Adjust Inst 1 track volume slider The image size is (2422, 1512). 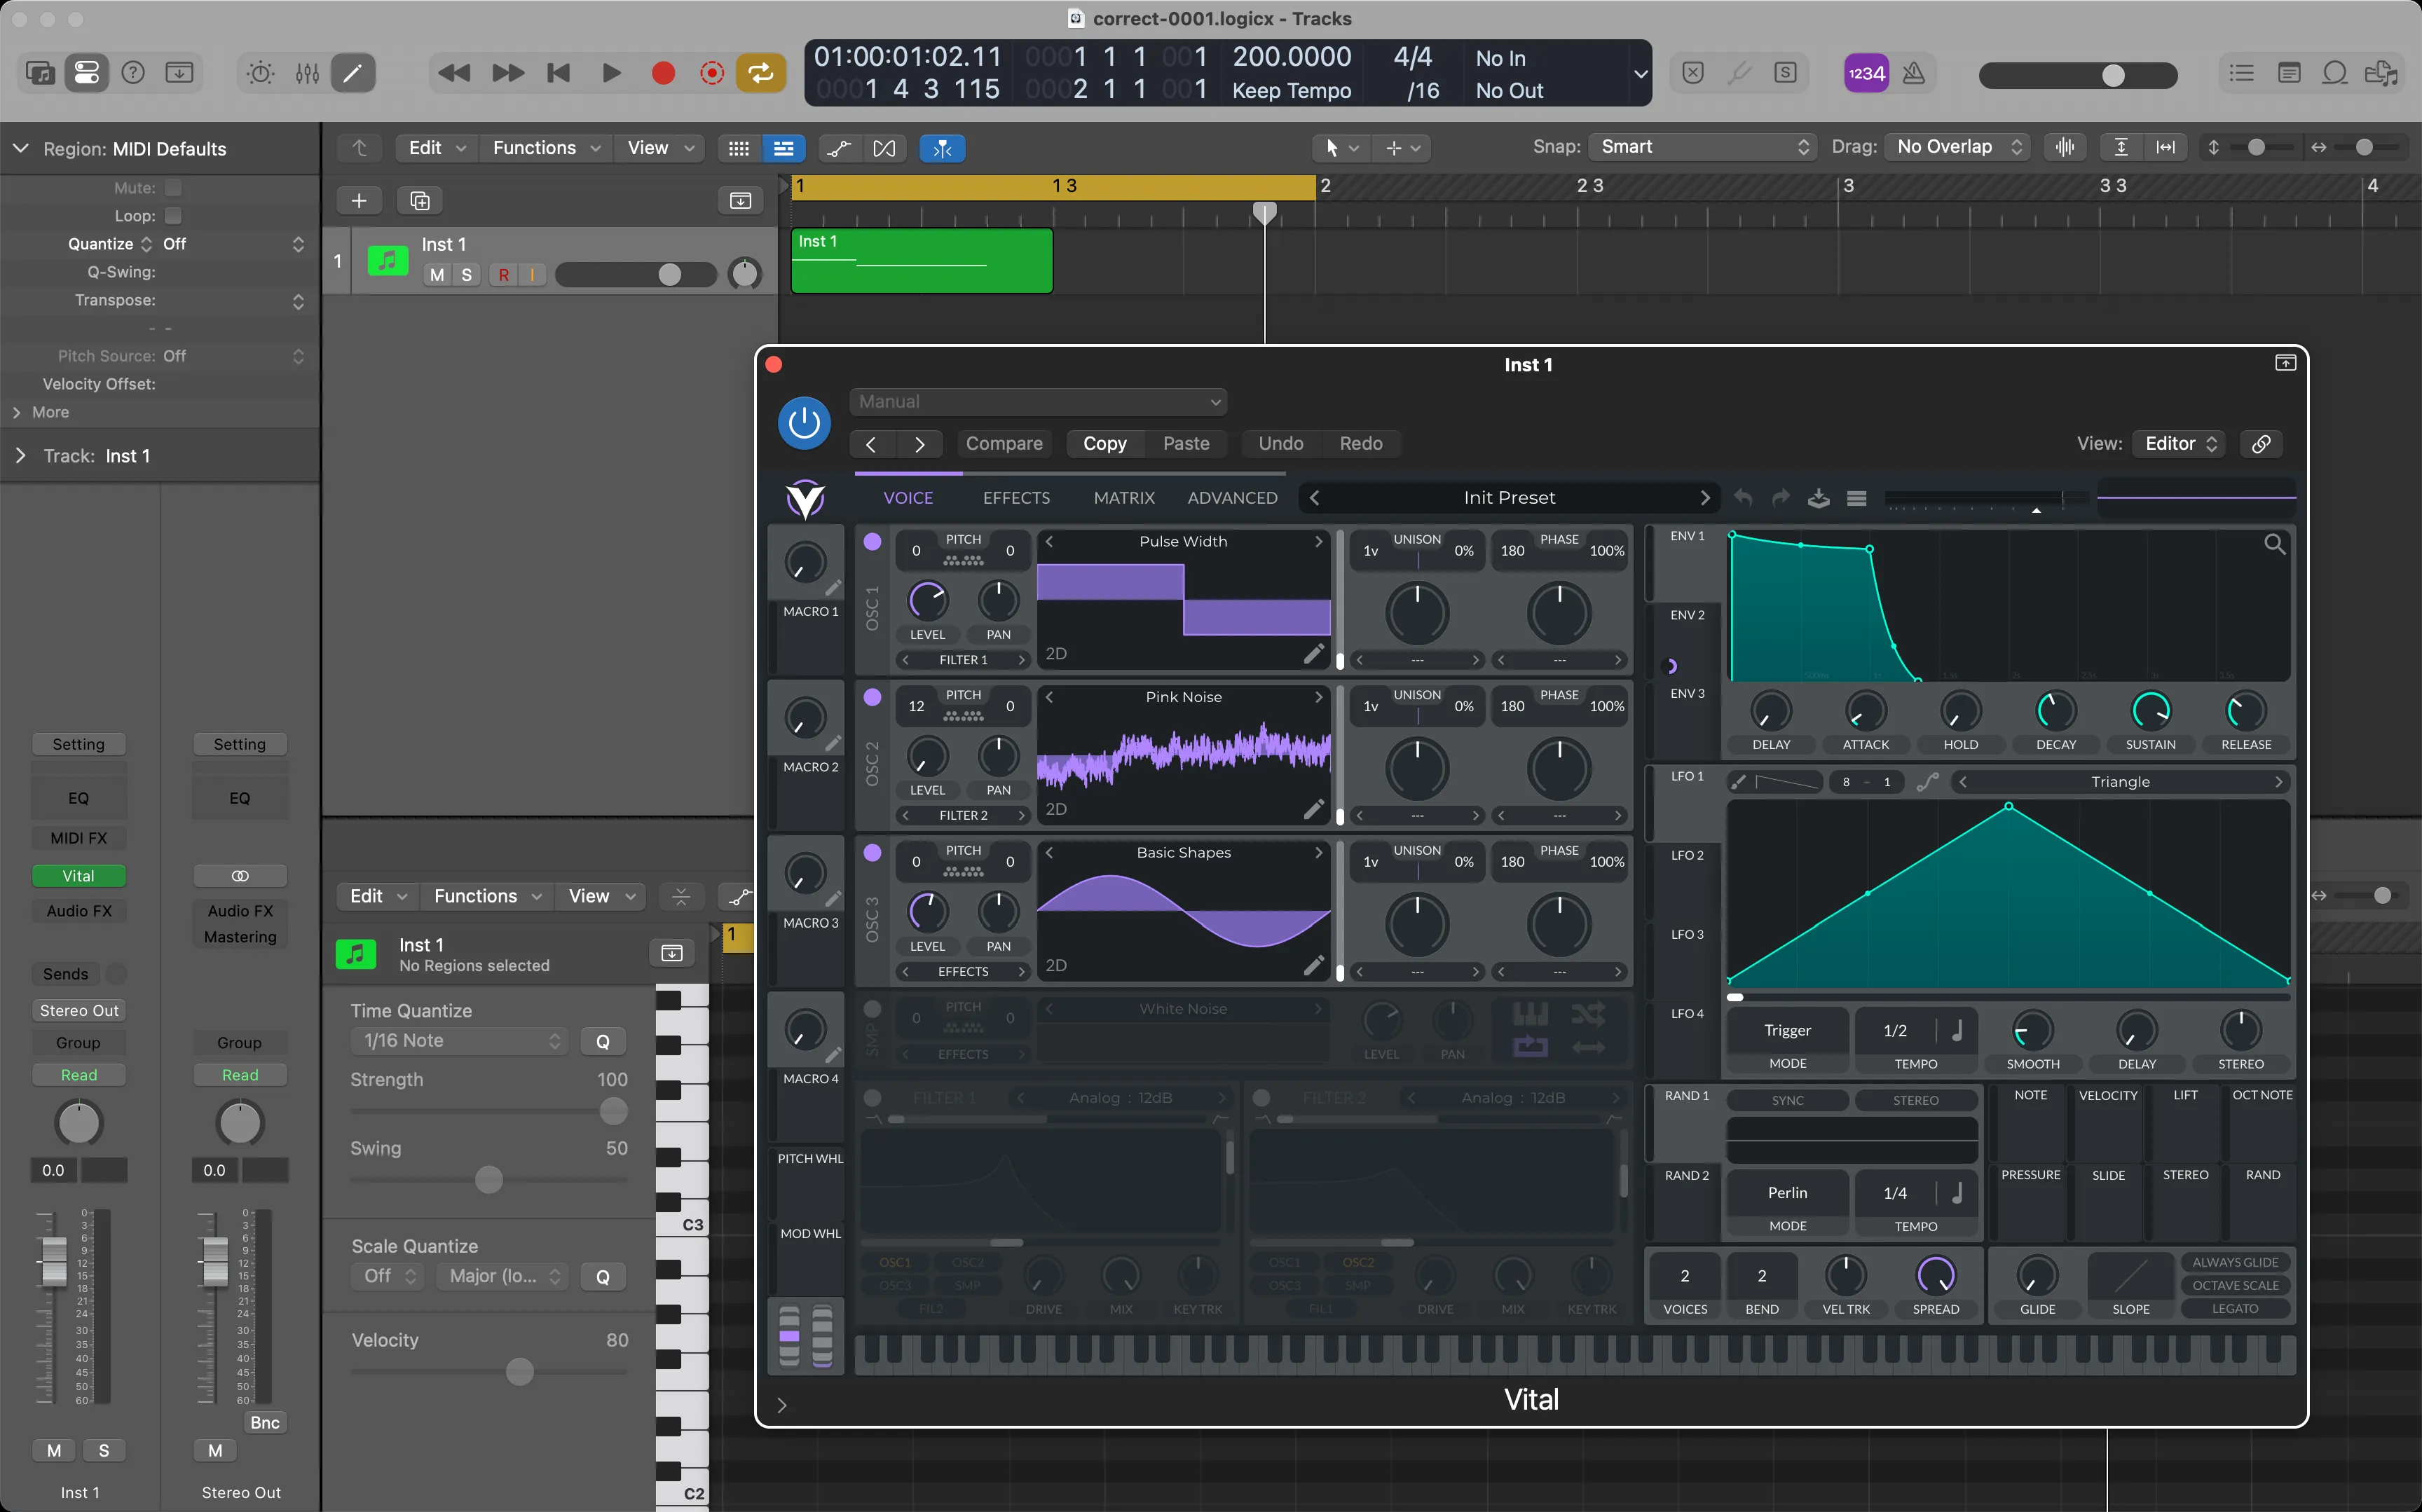tap(636, 275)
